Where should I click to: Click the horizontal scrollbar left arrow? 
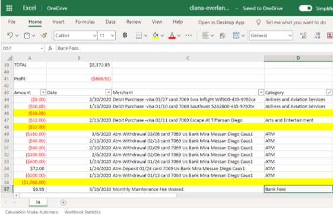coord(16,195)
